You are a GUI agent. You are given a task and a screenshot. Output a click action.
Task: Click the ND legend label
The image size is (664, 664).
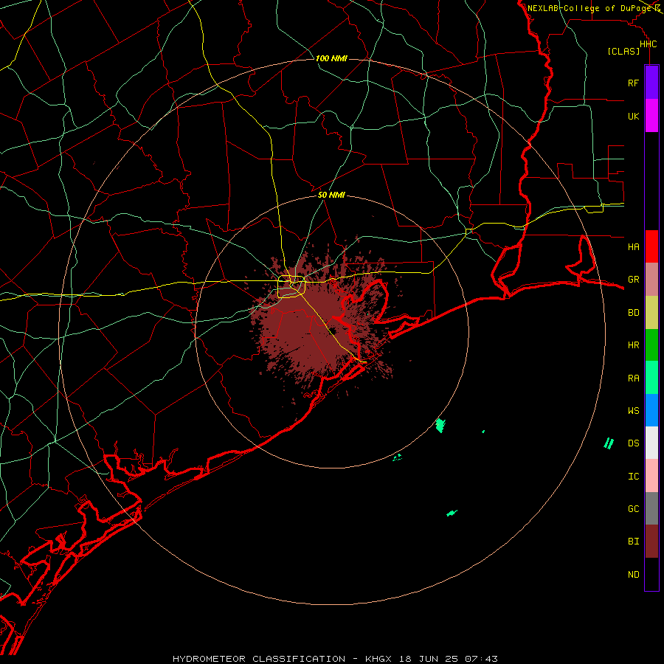(x=633, y=575)
